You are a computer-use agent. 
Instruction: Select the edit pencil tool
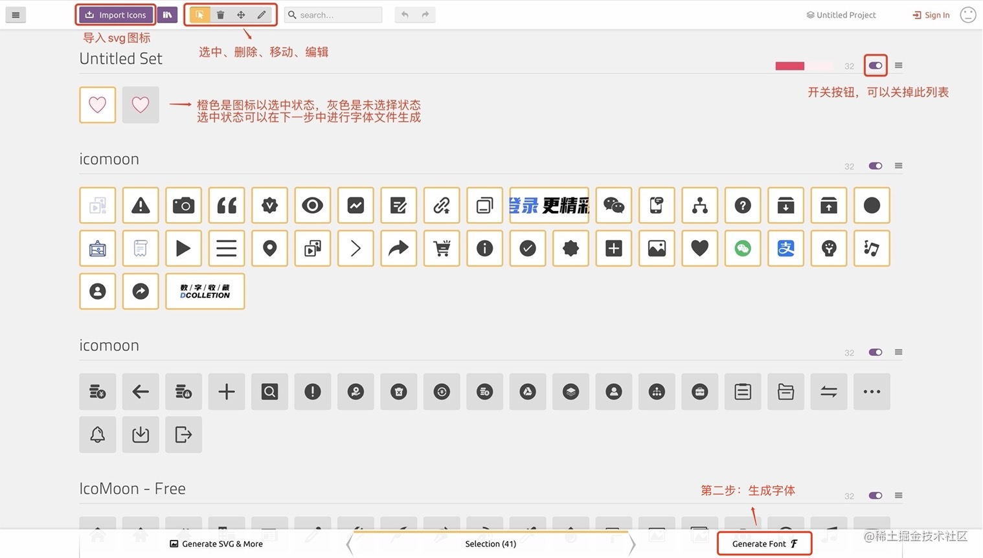pyautogui.click(x=261, y=14)
